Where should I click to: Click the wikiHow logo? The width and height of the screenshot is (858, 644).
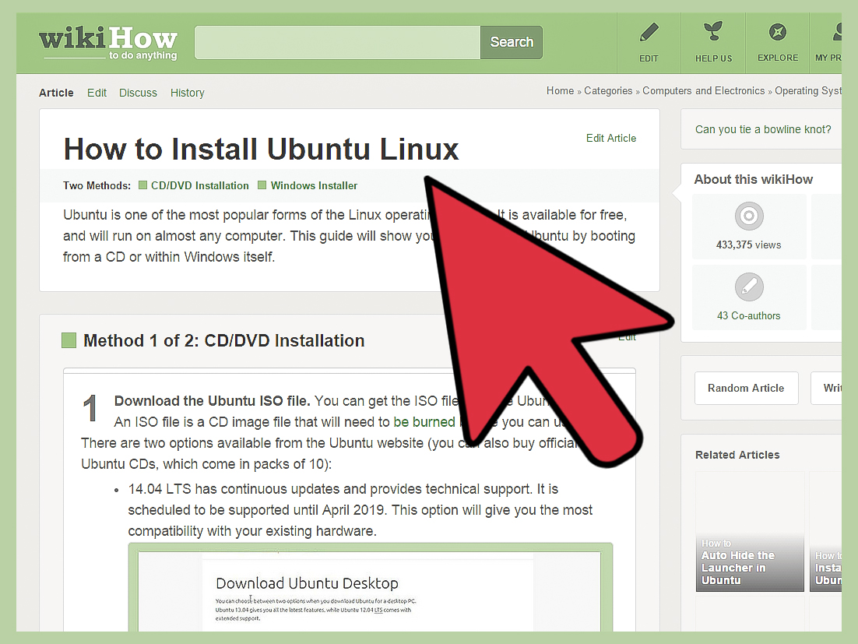click(108, 43)
